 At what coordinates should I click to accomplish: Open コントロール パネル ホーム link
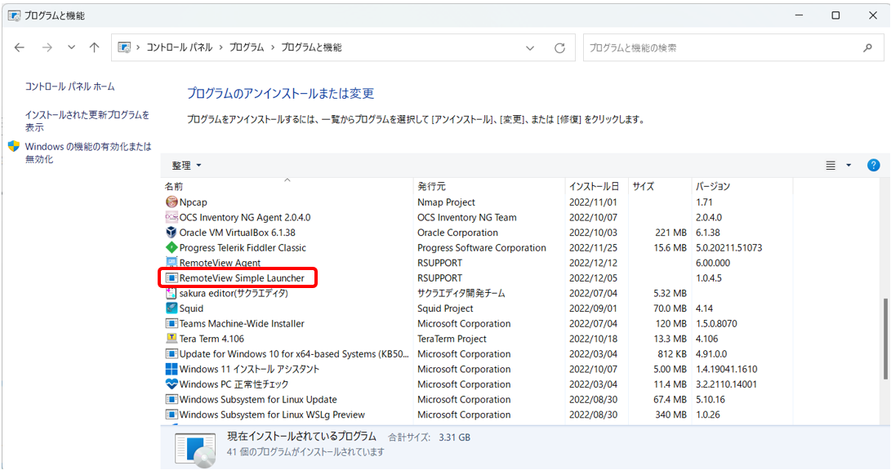(x=70, y=86)
